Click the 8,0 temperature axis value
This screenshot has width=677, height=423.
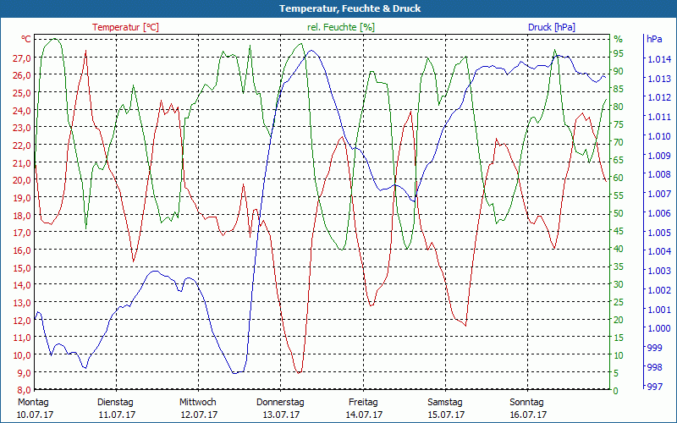pyautogui.click(x=23, y=390)
